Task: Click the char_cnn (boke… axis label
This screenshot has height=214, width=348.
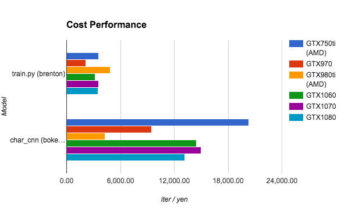Action: tap(37, 140)
